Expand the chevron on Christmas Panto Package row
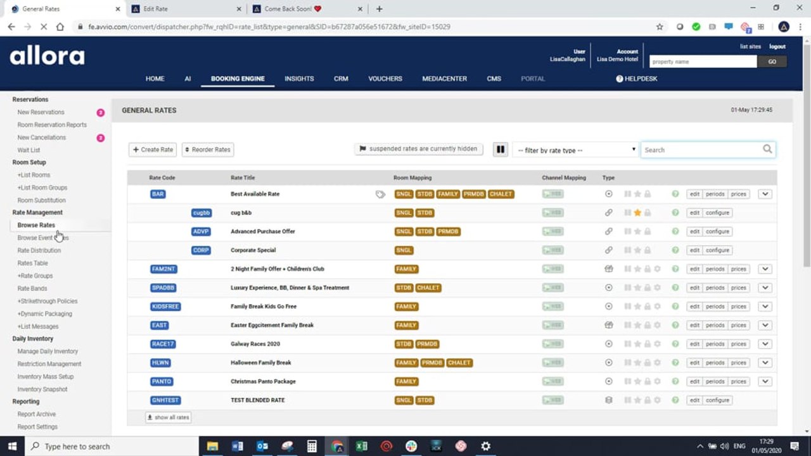 tap(765, 382)
